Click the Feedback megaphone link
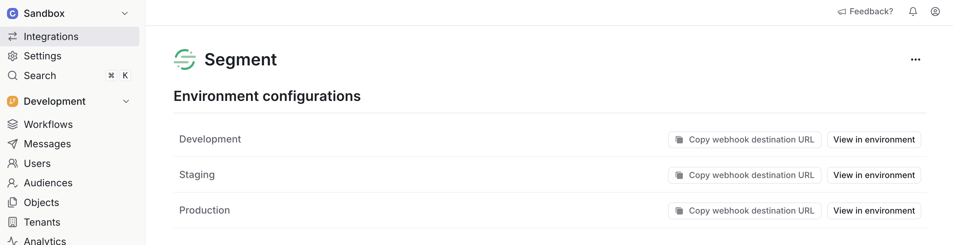Image resolution: width=953 pixels, height=245 pixels. 865,12
